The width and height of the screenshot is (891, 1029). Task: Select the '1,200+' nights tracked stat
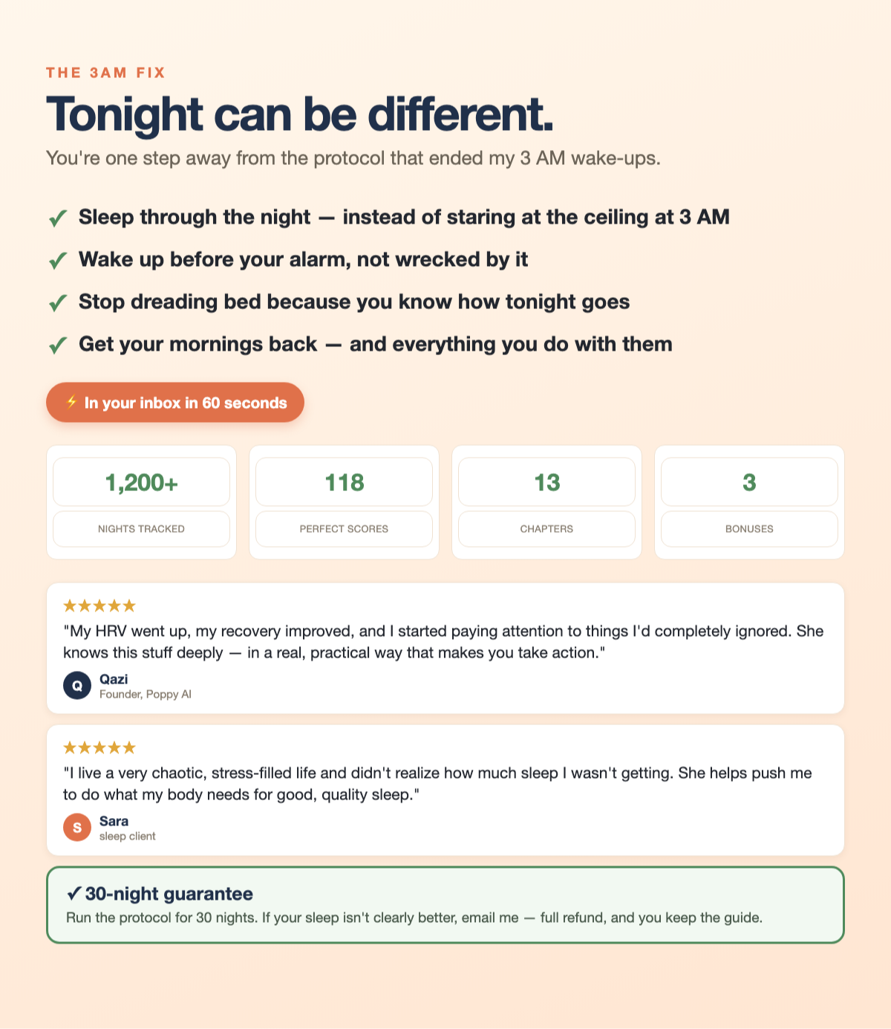click(x=142, y=482)
